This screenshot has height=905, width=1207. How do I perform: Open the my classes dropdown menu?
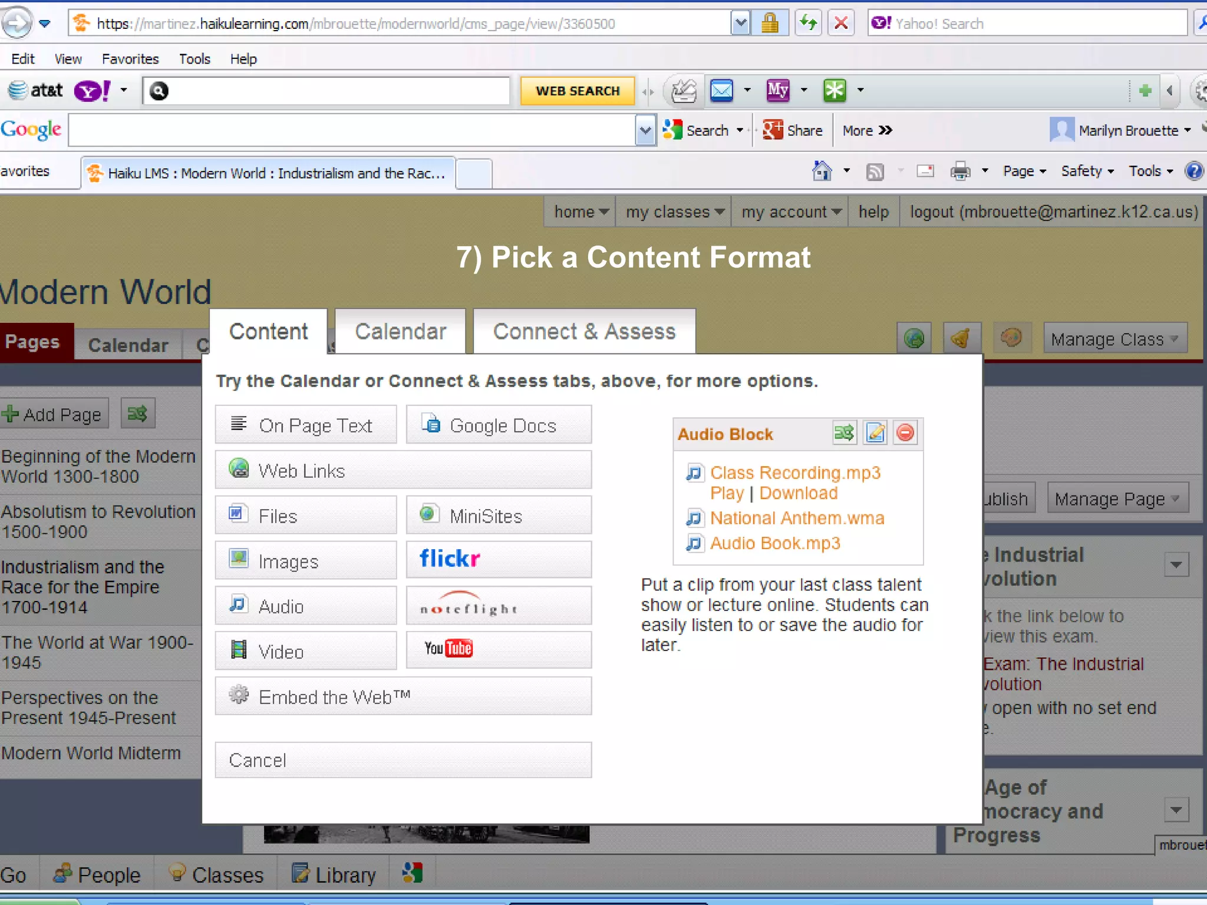coord(674,212)
